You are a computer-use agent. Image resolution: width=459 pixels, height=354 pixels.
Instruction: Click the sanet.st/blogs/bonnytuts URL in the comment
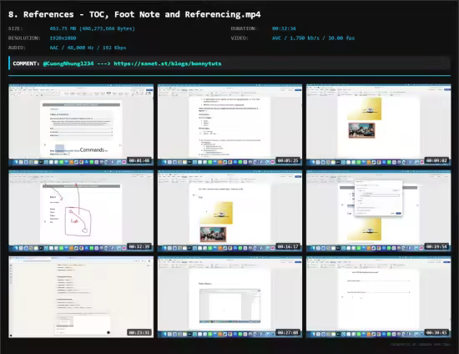(x=168, y=63)
